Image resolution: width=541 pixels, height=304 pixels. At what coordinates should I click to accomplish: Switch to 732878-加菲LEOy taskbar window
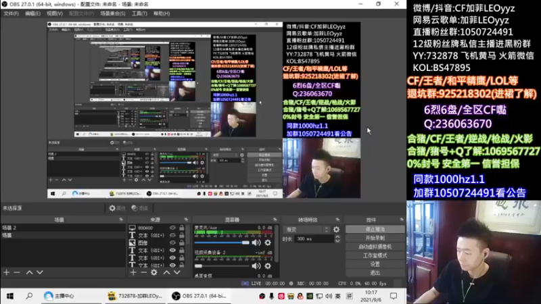(x=135, y=296)
